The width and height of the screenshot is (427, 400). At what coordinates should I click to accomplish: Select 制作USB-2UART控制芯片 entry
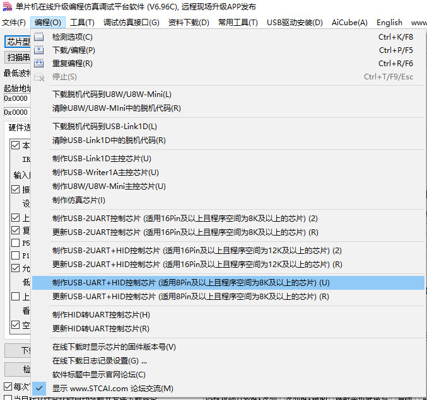click(228, 219)
